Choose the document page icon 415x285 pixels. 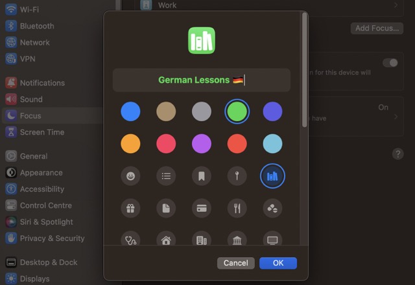166,208
